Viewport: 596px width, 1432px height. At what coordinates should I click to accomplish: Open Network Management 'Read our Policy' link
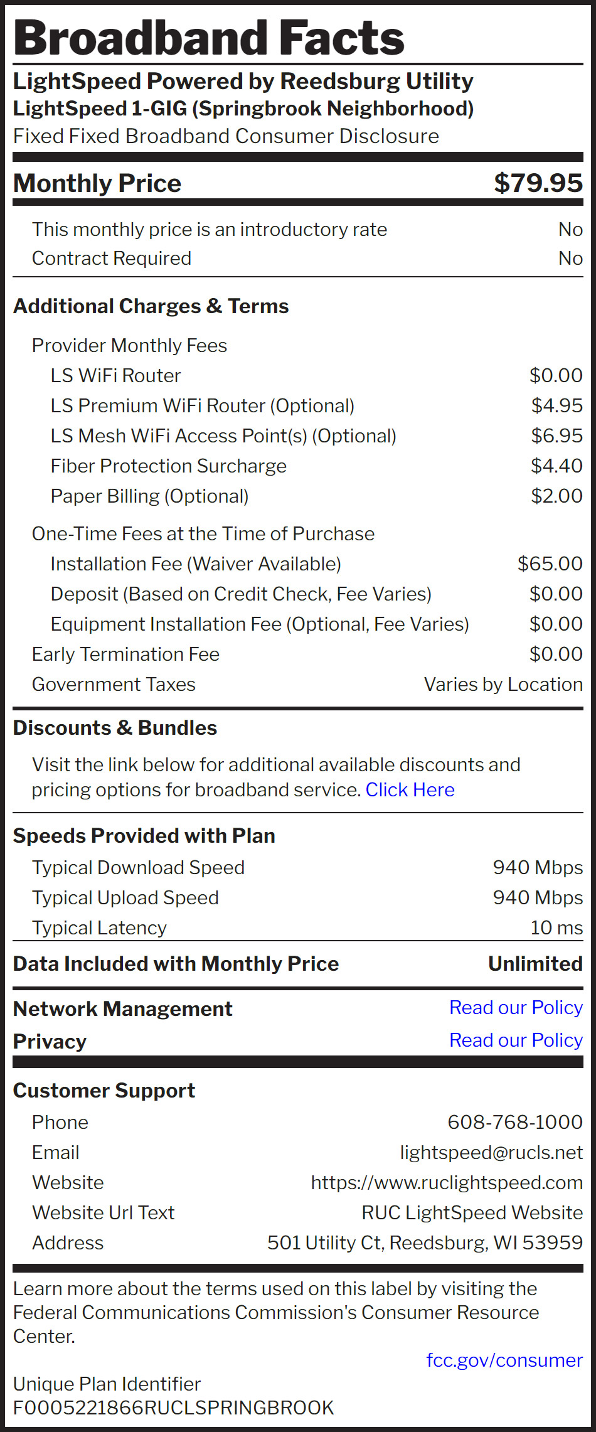click(516, 1007)
